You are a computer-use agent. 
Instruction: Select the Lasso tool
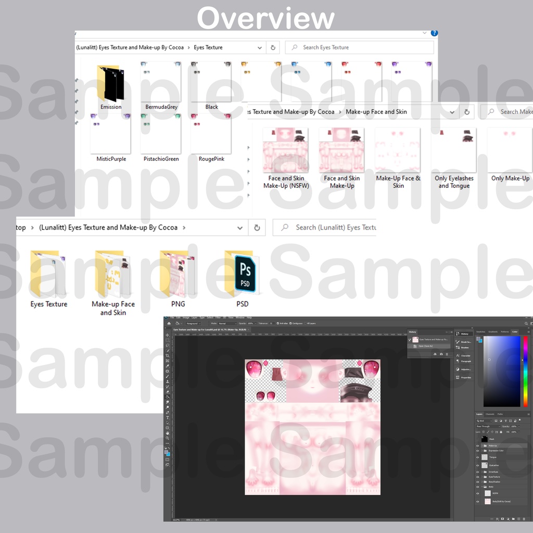[167, 346]
